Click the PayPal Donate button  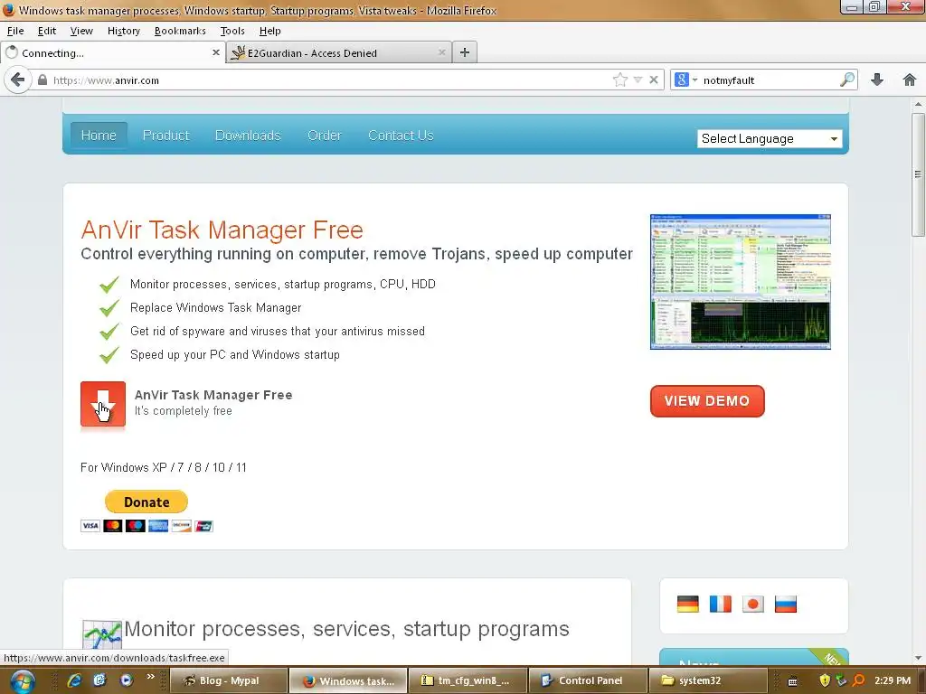[146, 502]
